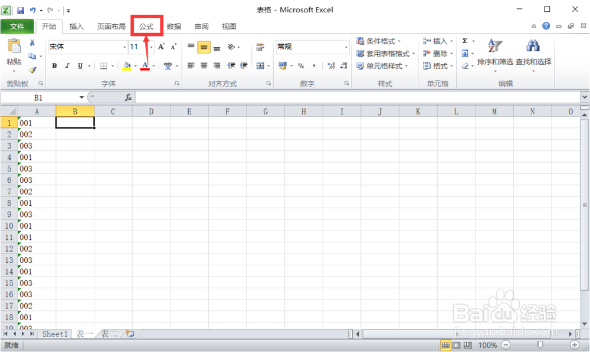Click the Paste clipboard icon

coord(14,46)
